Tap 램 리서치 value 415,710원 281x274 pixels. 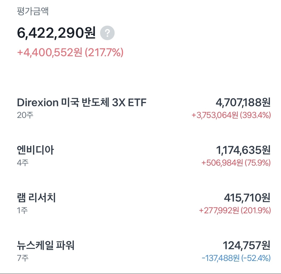point(247,198)
